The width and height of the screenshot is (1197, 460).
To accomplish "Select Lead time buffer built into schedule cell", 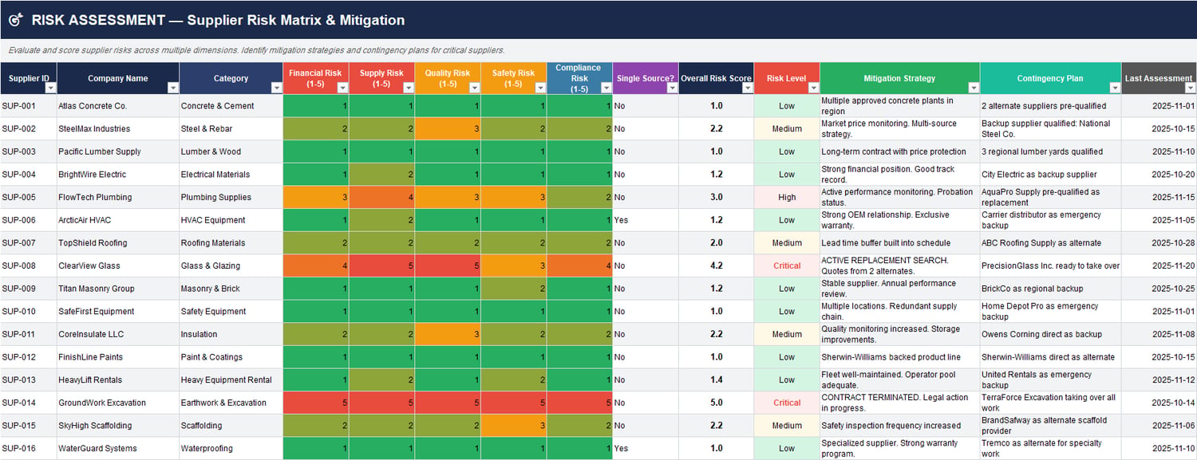I will click(x=899, y=243).
